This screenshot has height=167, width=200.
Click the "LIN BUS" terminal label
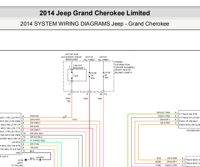(x=16, y=142)
